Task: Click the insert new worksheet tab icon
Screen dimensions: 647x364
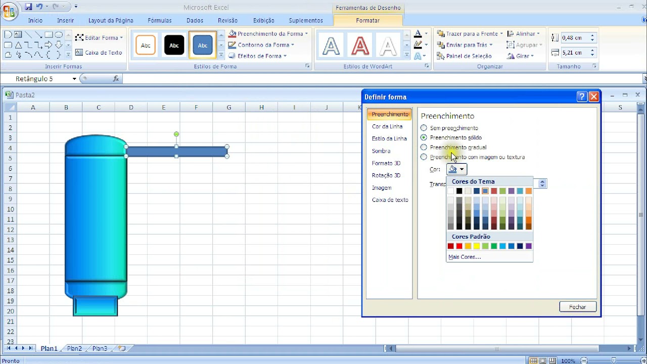Action: pyautogui.click(x=122, y=348)
